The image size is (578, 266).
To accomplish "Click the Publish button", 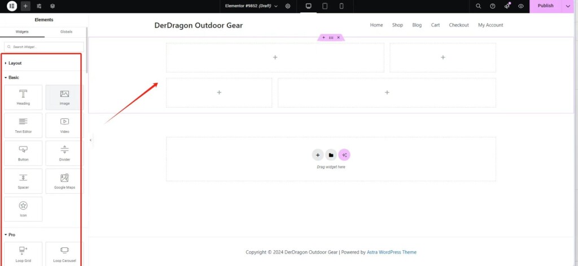I will pos(546,6).
